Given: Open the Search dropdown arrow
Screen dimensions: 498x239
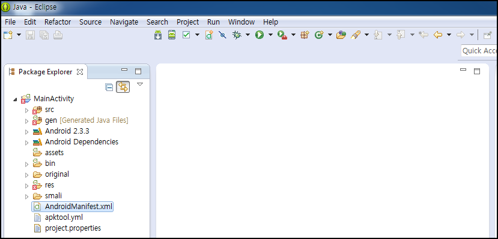Looking at the screenshot, I should pyautogui.click(x=366, y=35).
